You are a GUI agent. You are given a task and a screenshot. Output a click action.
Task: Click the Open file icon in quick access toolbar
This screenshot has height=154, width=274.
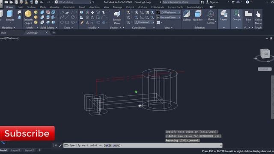tap(11, 2)
